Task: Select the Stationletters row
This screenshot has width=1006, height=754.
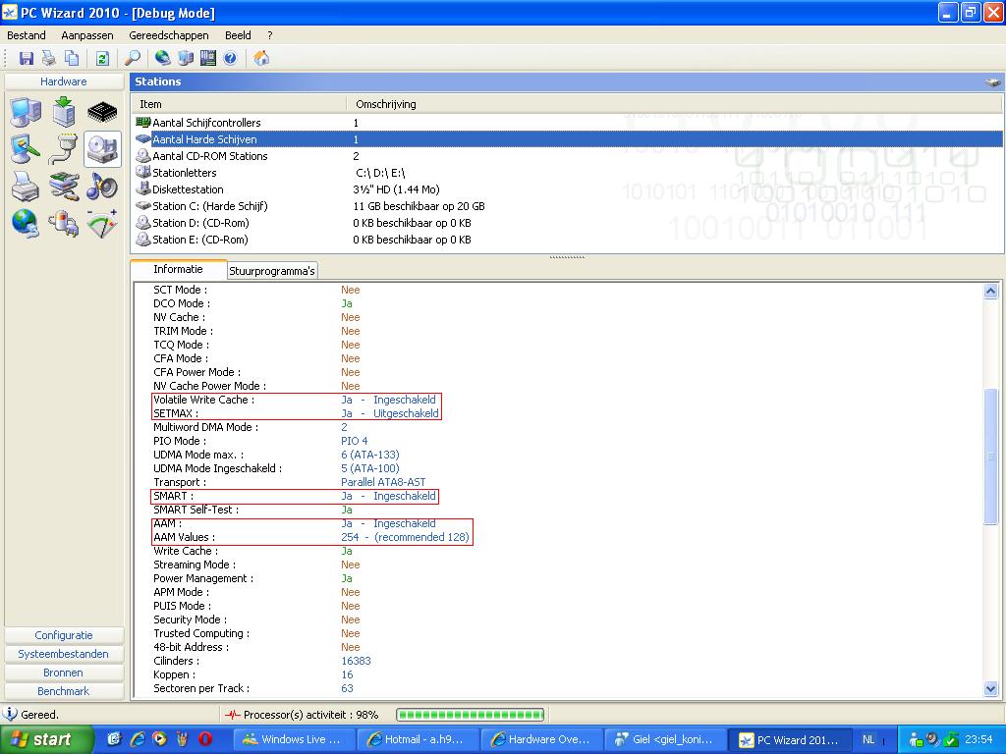Action: tap(567, 173)
